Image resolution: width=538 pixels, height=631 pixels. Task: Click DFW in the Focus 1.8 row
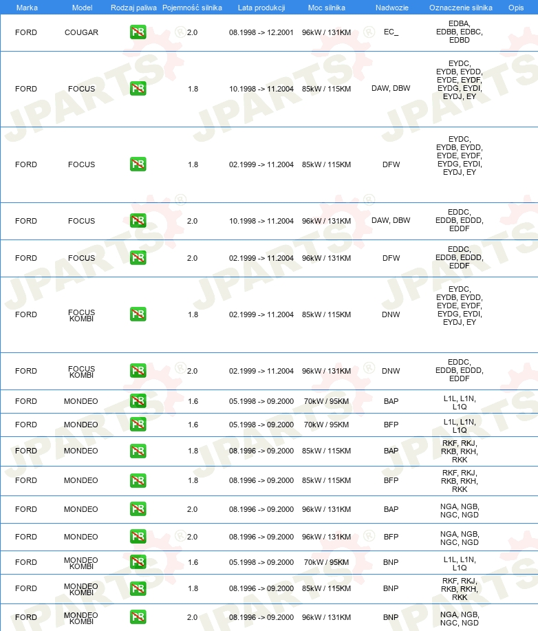click(x=391, y=164)
